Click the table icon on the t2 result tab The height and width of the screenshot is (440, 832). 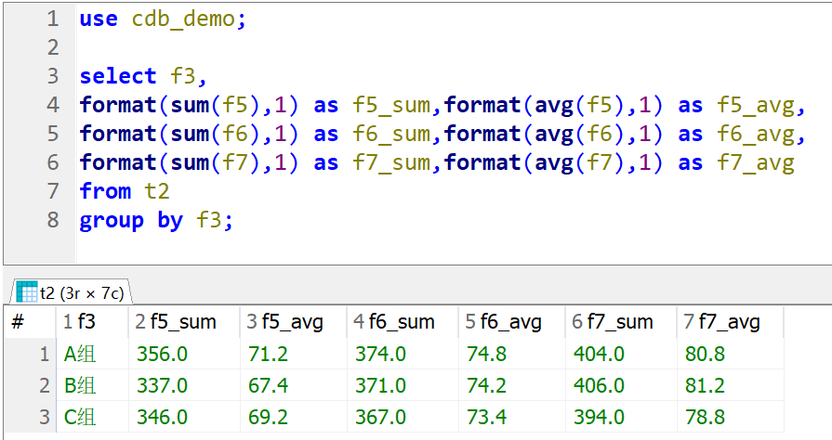[26, 291]
